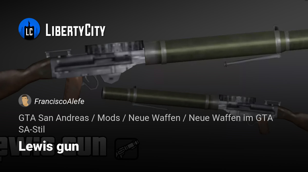
Task: Open Neue Waffen im GTA SA-Stil breadcrumb
Action: click(x=146, y=123)
